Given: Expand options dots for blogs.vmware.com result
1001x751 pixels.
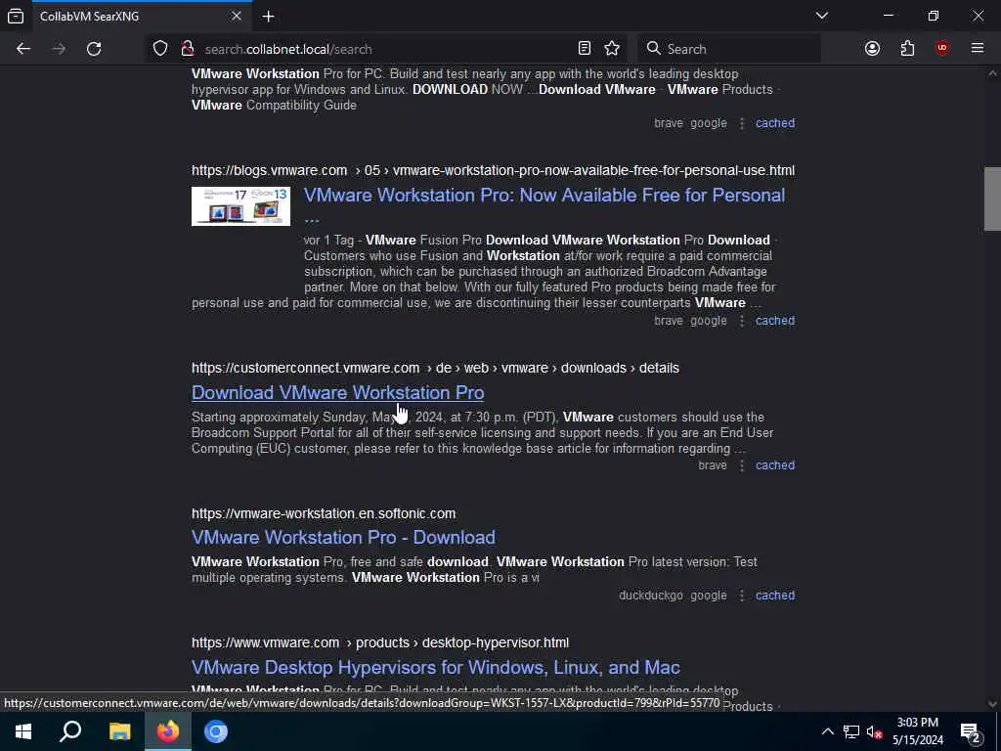Looking at the screenshot, I should point(742,321).
